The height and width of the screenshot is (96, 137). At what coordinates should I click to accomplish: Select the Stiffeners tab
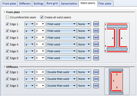tap(25, 4)
